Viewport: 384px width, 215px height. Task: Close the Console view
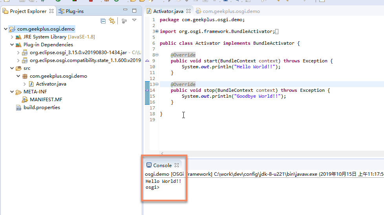coord(177,165)
